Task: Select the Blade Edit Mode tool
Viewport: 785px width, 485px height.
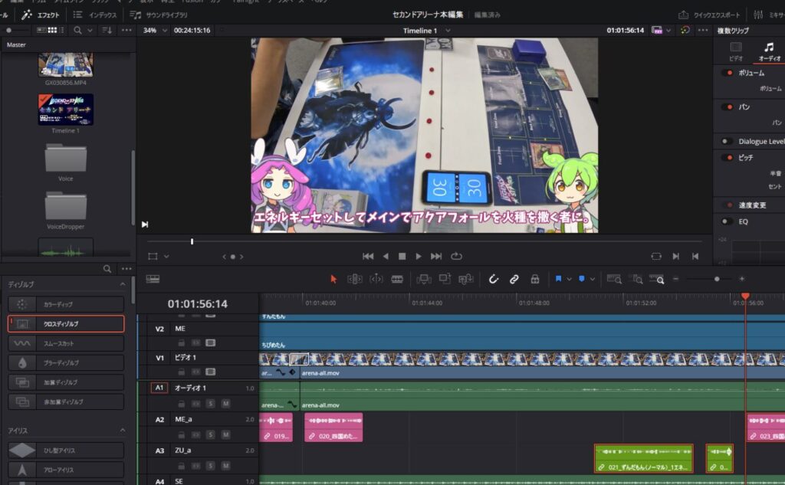Action: coord(397,279)
